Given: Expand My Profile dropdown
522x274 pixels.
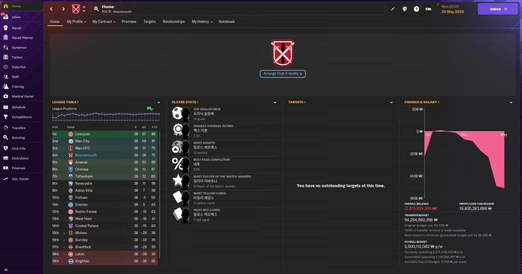Looking at the screenshot, I should [x=76, y=22].
